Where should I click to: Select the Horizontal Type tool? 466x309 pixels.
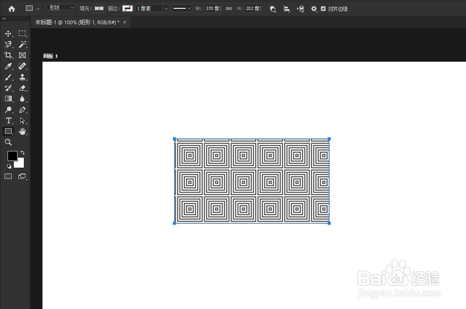tap(8, 120)
